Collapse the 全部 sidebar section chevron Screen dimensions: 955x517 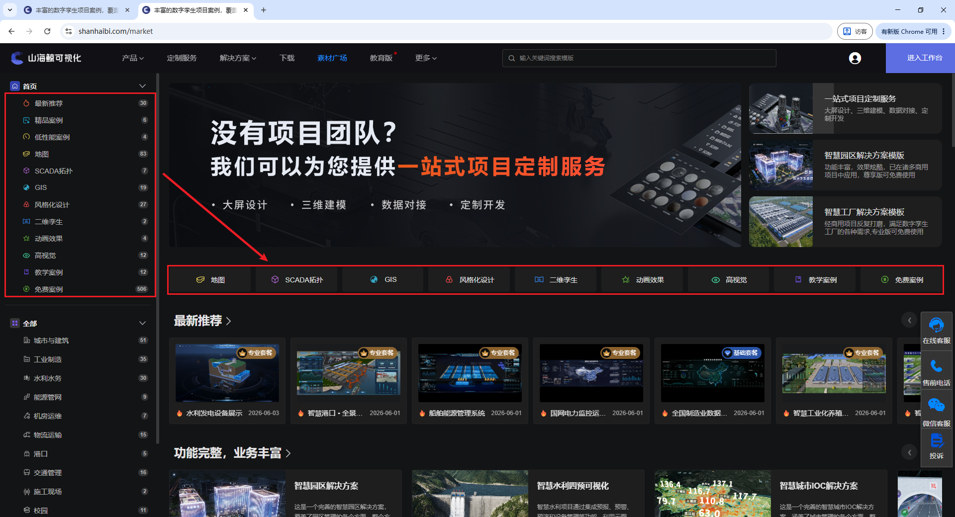pyautogui.click(x=142, y=323)
